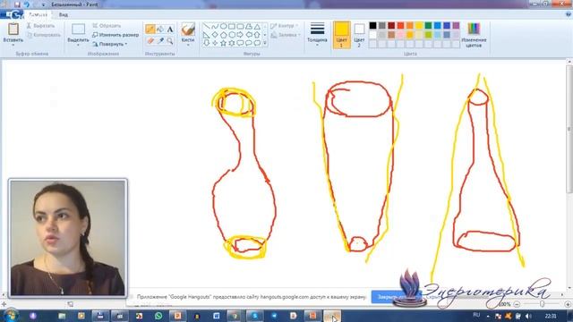This screenshot has height=322, width=573.
Task: Click Resize (Изменить размер) button
Action: [115, 35]
